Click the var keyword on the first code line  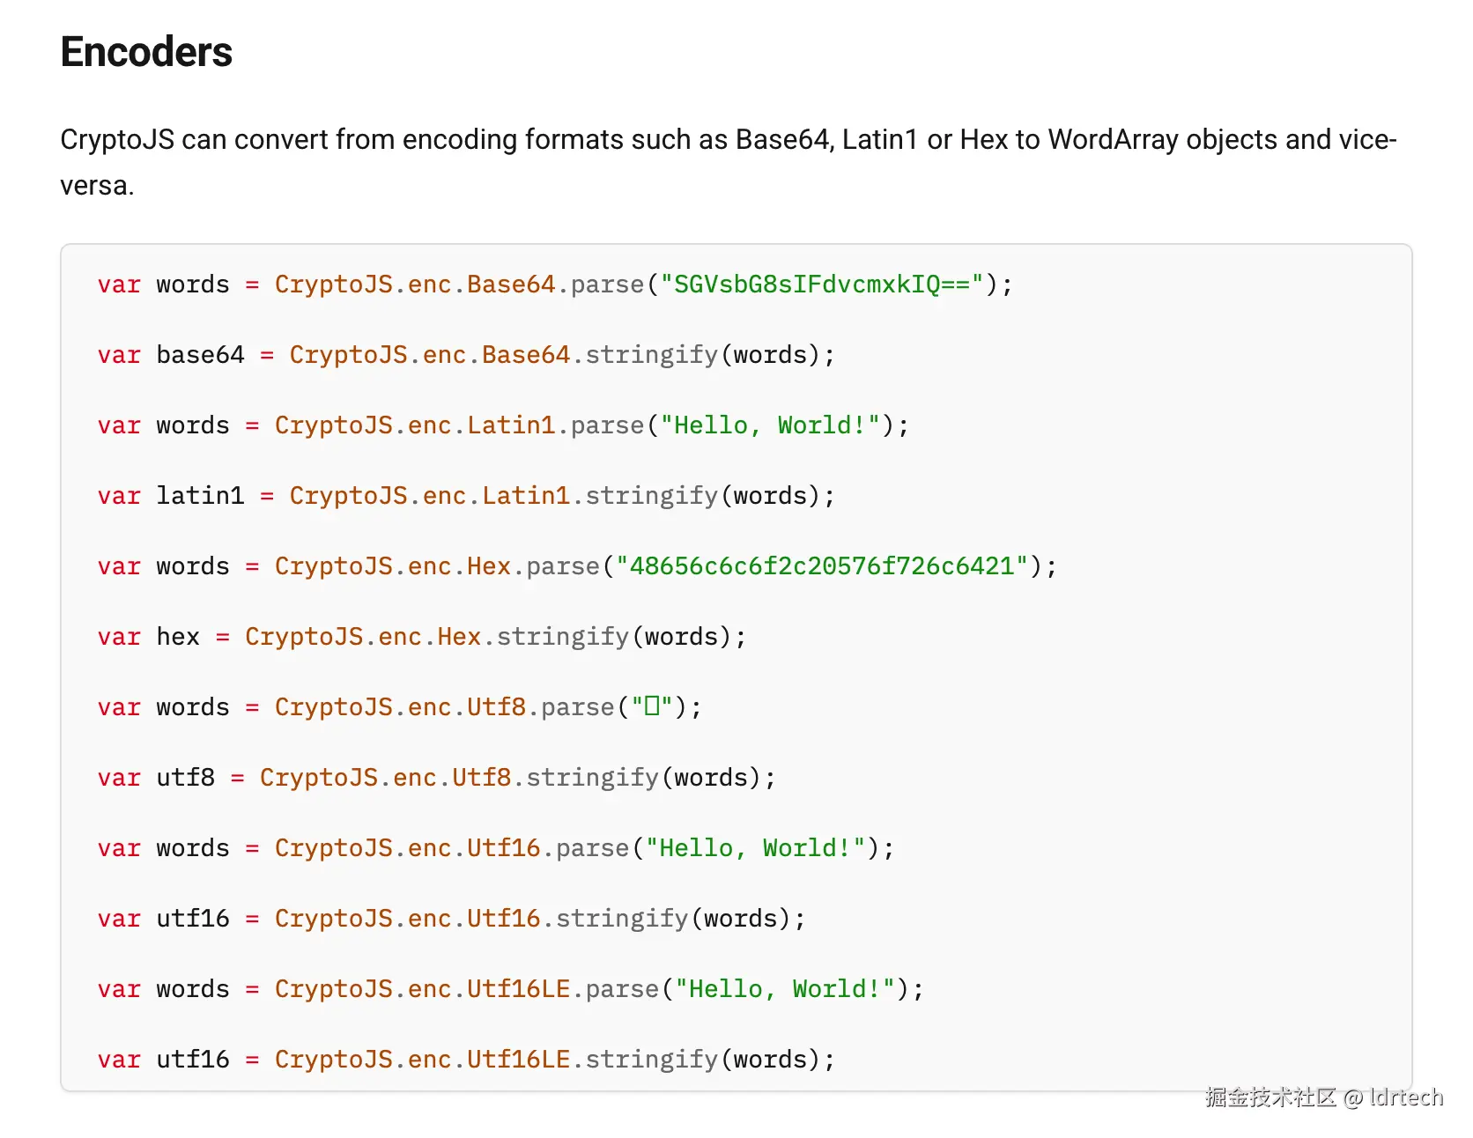119,284
